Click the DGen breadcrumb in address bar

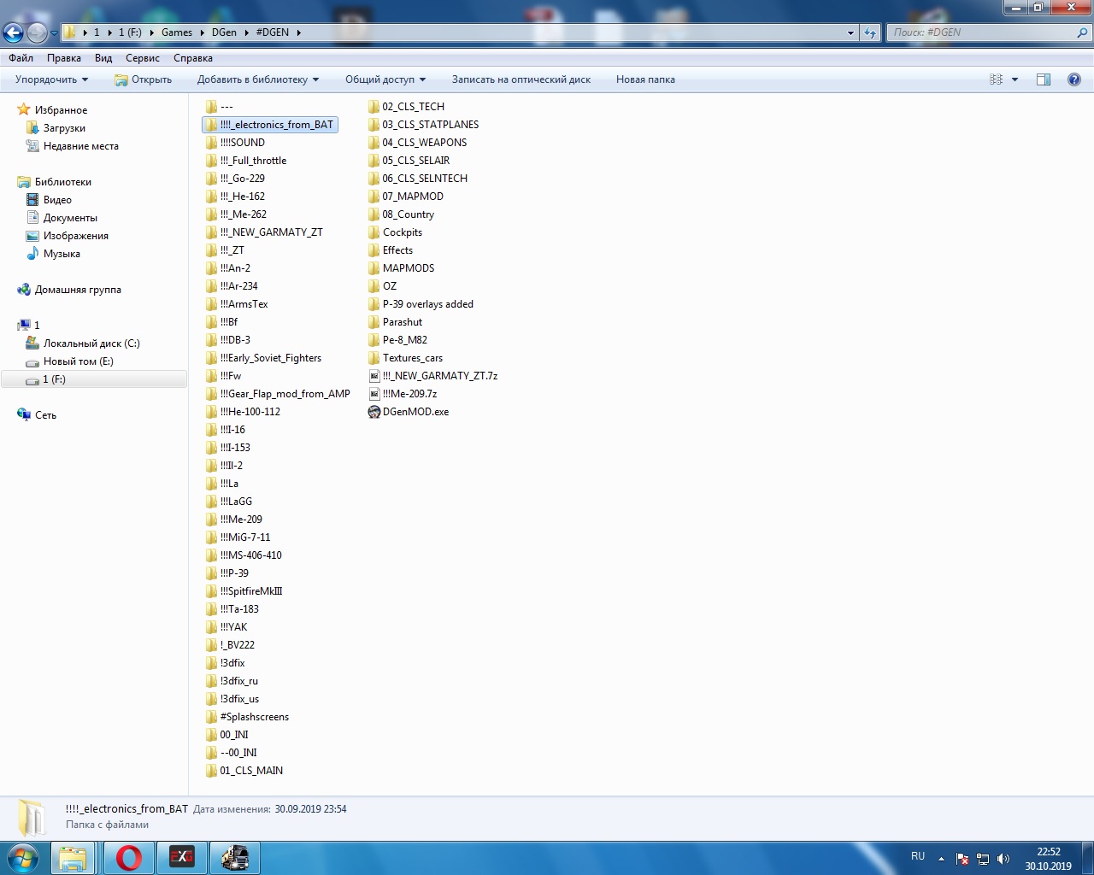[224, 32]
